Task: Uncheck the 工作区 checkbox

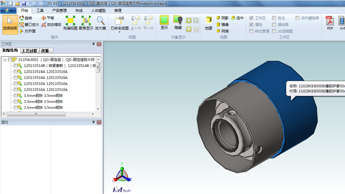Action: coord(251,18)
